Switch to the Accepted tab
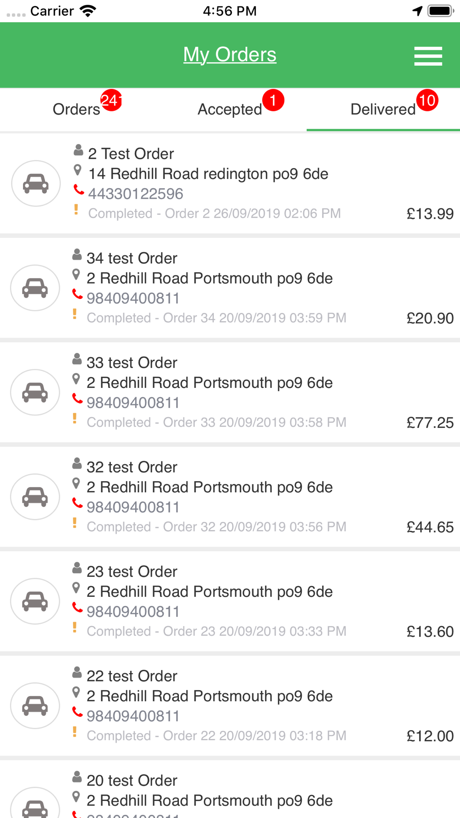 [x=230, y=109]
